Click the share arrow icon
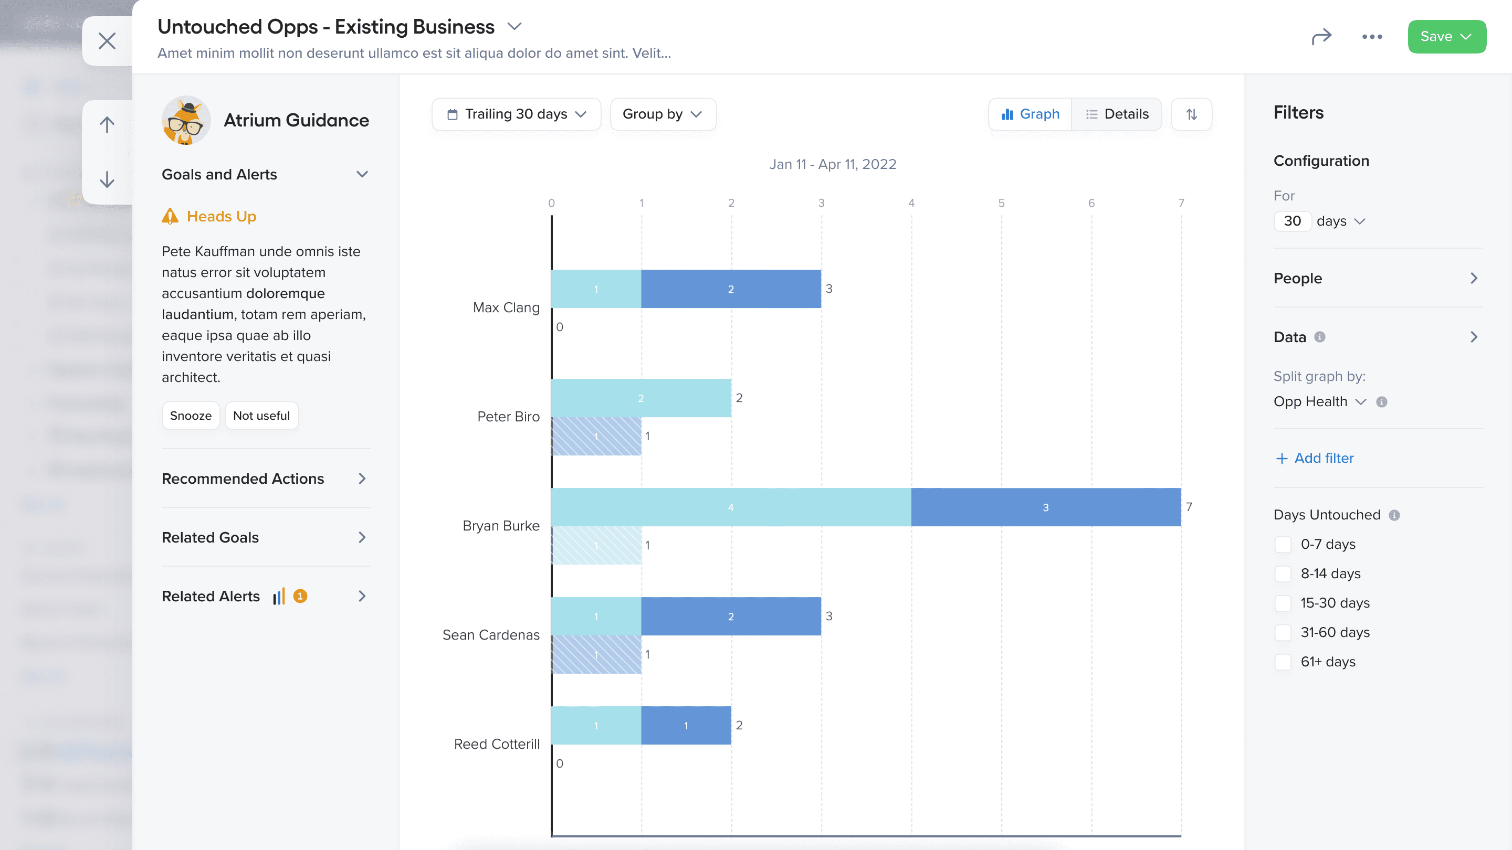The width and height of the screenshot is (1512, 850). point(1321,37)
